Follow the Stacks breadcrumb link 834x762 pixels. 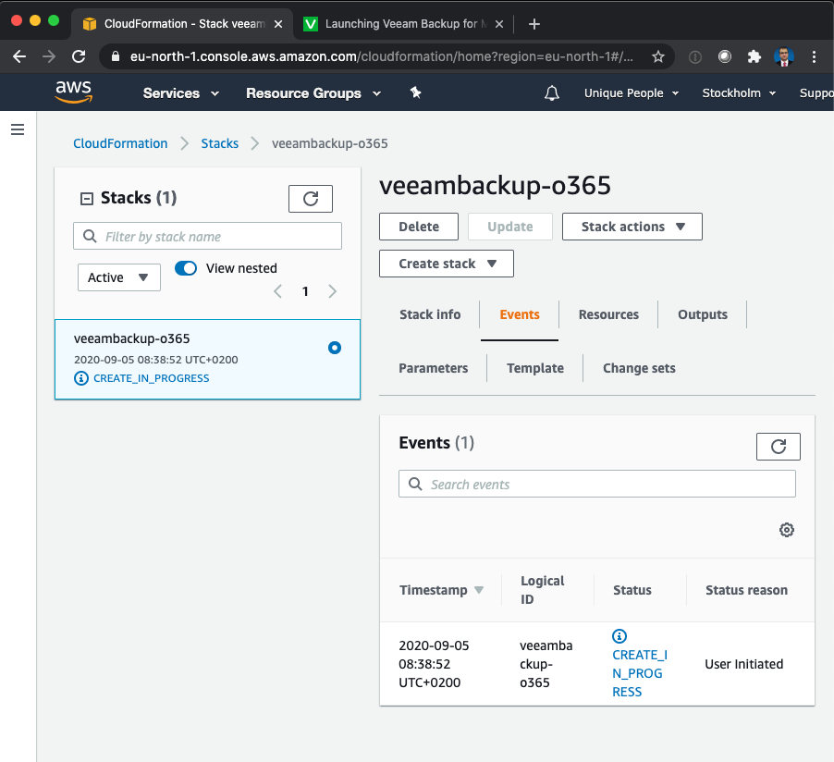coord(220,143)
